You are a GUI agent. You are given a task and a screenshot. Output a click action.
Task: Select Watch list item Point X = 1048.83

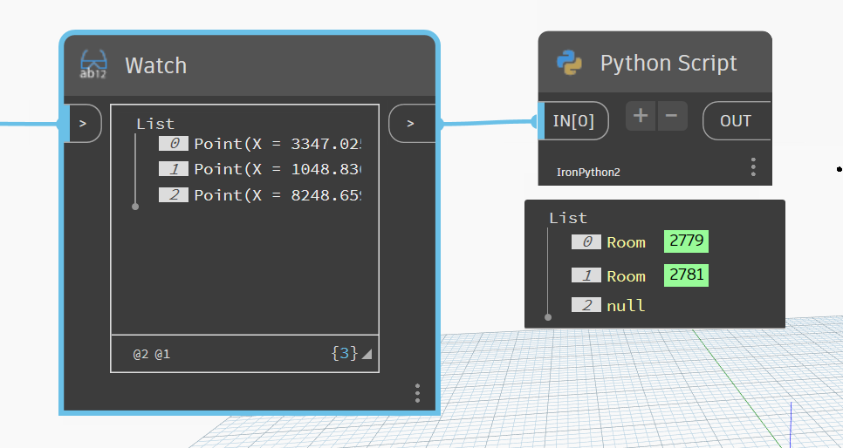coord(278,169)
